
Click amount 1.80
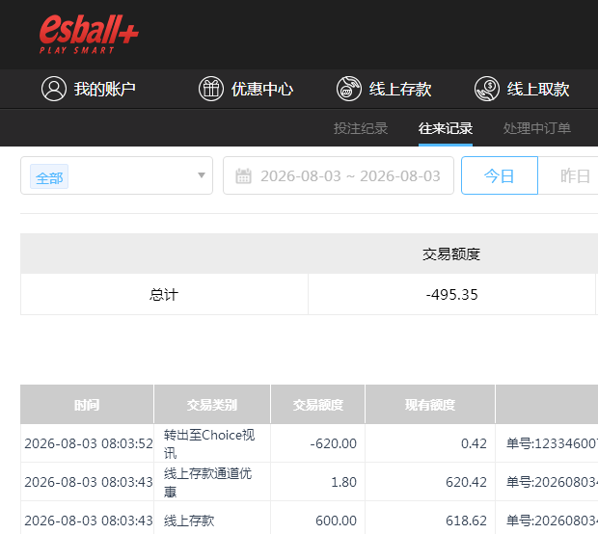(343, 482)
